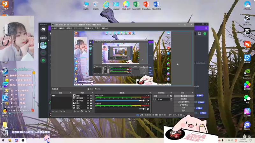This screenshot has width=255, height=143.
Task: Open the Excel 2010 desktop shortcut
Action: (x=136, y=5)
